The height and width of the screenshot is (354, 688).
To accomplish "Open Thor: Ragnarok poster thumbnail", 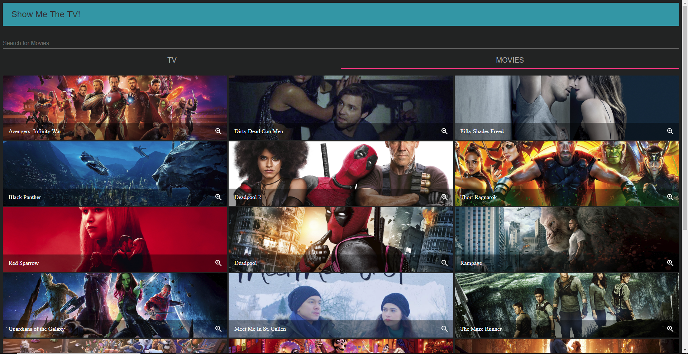I will (x=567, y=174).
